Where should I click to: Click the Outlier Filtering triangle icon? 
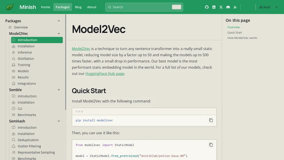(14, 146)
